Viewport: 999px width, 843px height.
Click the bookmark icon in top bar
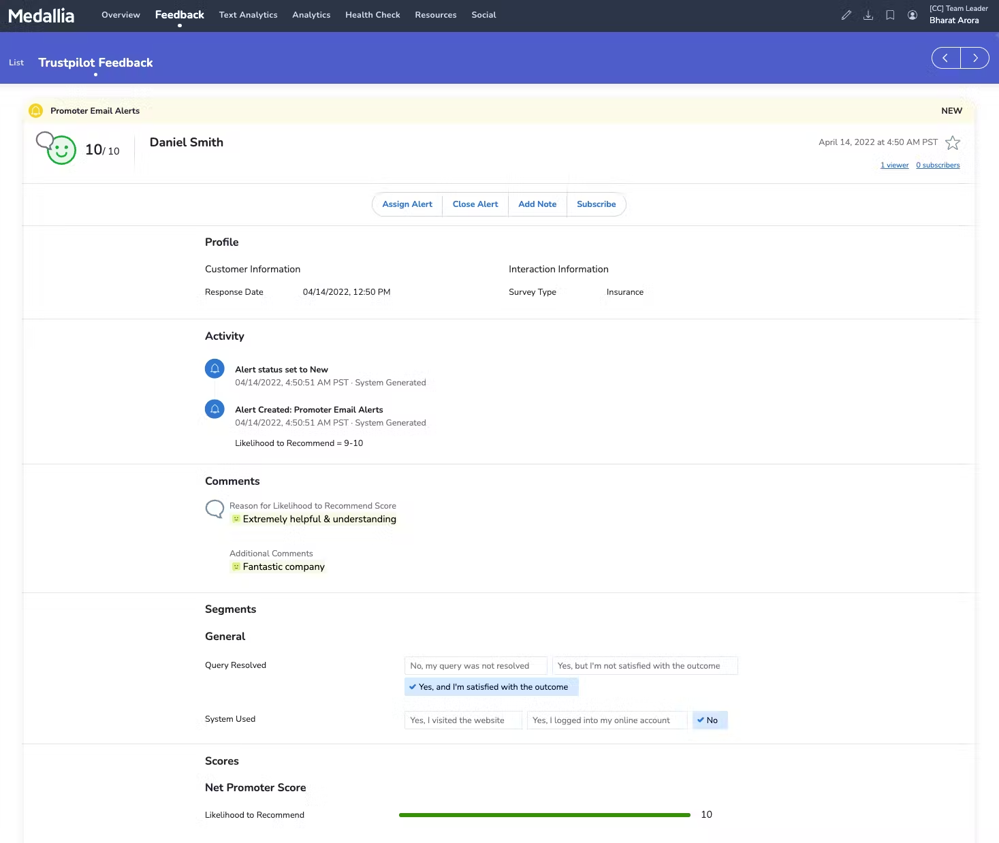890,15
